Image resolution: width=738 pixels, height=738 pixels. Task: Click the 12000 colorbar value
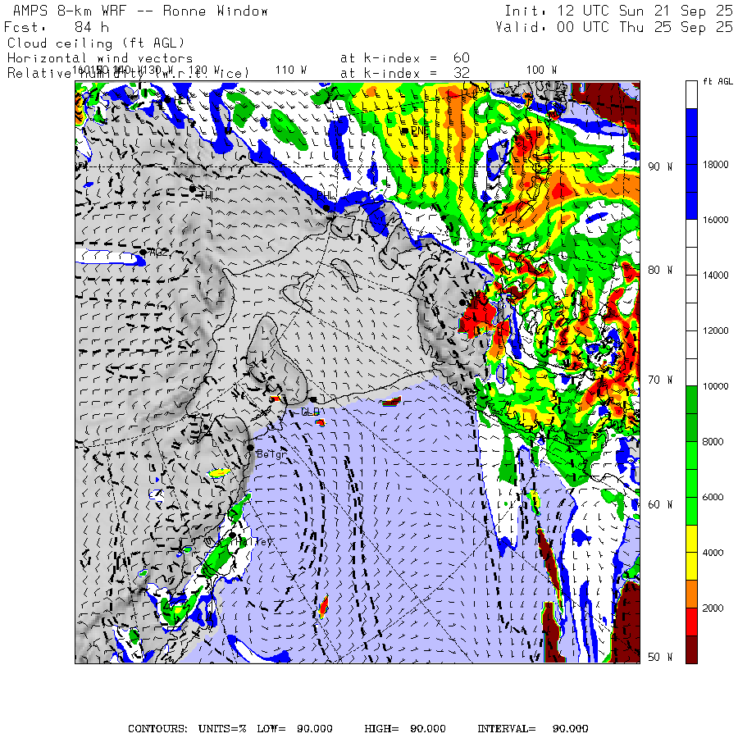point(715,331)
